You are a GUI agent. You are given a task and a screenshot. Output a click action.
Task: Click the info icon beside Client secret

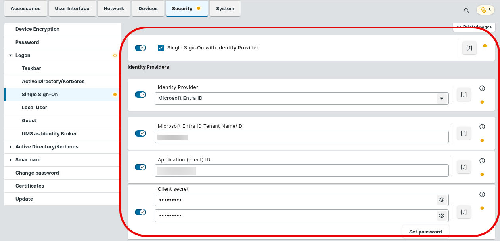482,194
